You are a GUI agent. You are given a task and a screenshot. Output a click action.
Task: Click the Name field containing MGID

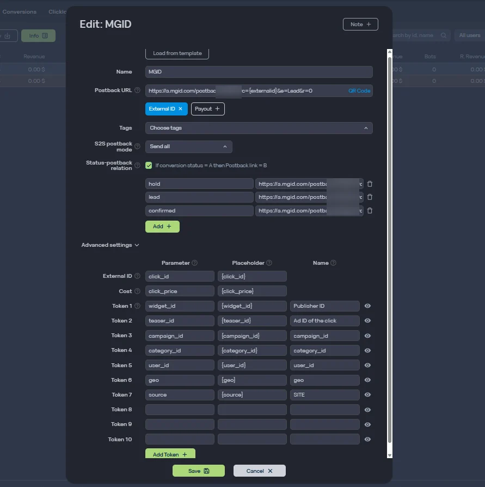coord(259,72)
